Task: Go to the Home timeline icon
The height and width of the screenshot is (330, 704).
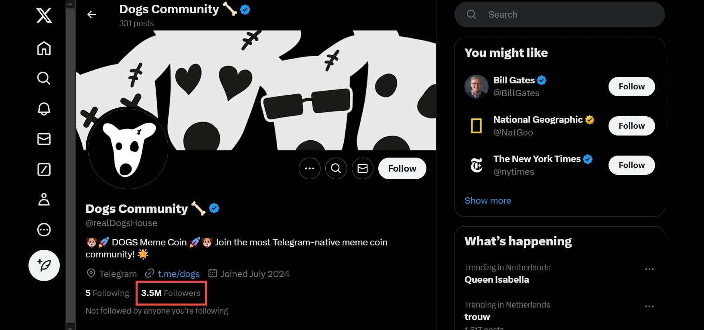Action: click(44, 49)
